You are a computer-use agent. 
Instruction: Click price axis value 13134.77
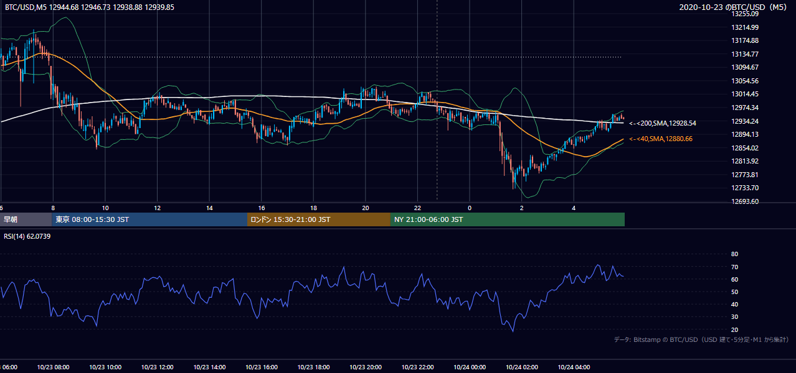coord(745,54)
